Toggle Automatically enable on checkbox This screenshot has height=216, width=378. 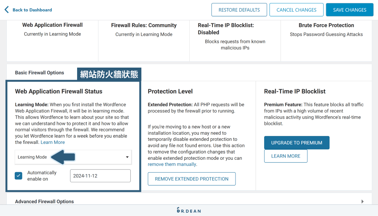[19, 176]
